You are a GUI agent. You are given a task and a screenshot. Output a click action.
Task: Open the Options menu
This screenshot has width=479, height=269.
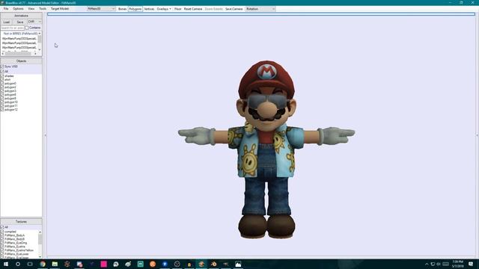[x=18, y=9]
